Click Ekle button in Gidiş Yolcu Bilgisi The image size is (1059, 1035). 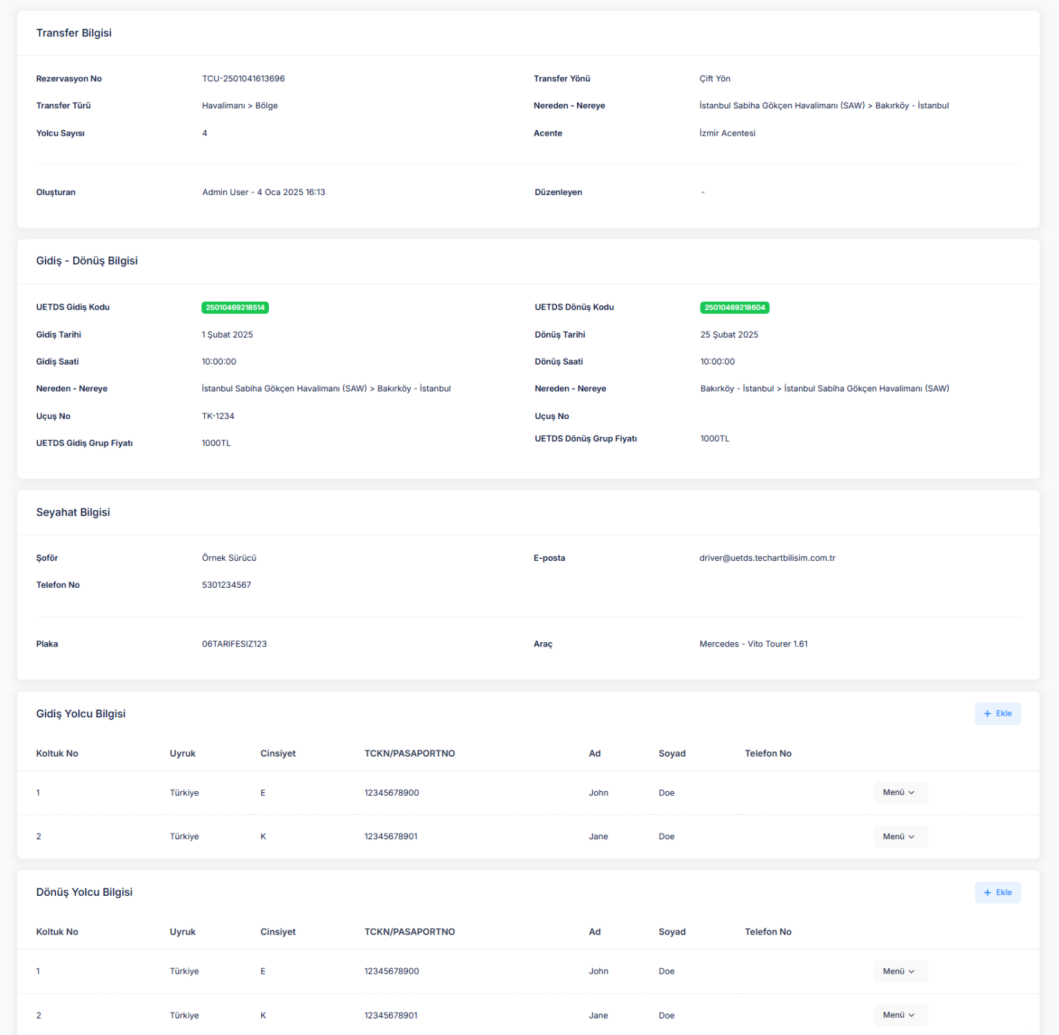(x=997, y=713)
